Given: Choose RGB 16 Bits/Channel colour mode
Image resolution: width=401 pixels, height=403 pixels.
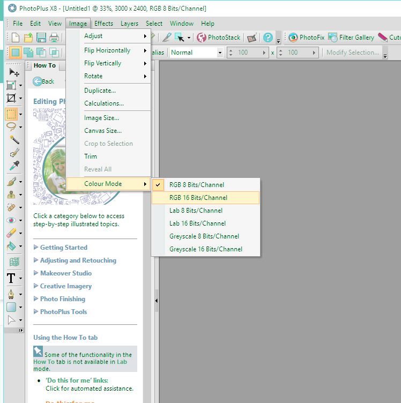Looking at the screenshot, I should click(x=206, y=198).
